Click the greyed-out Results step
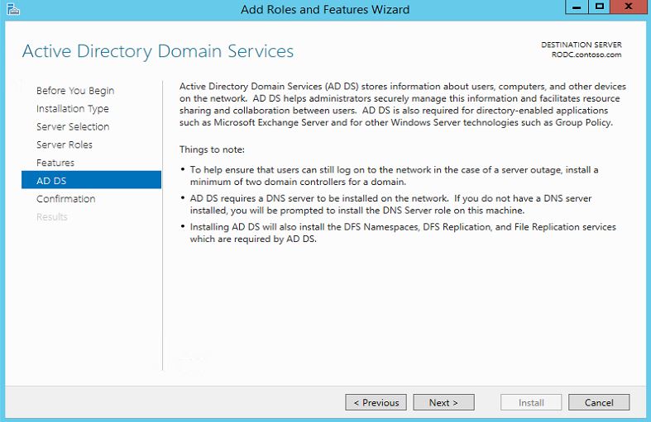The width and height of the screenshot is (651, 422). point(52,217)
